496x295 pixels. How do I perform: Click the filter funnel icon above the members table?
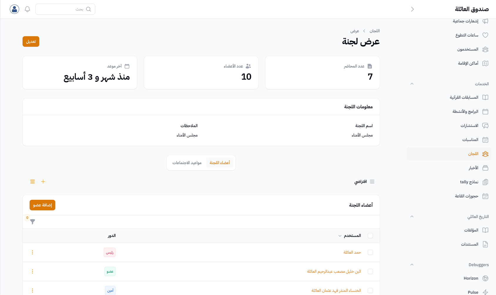point(32,222)
